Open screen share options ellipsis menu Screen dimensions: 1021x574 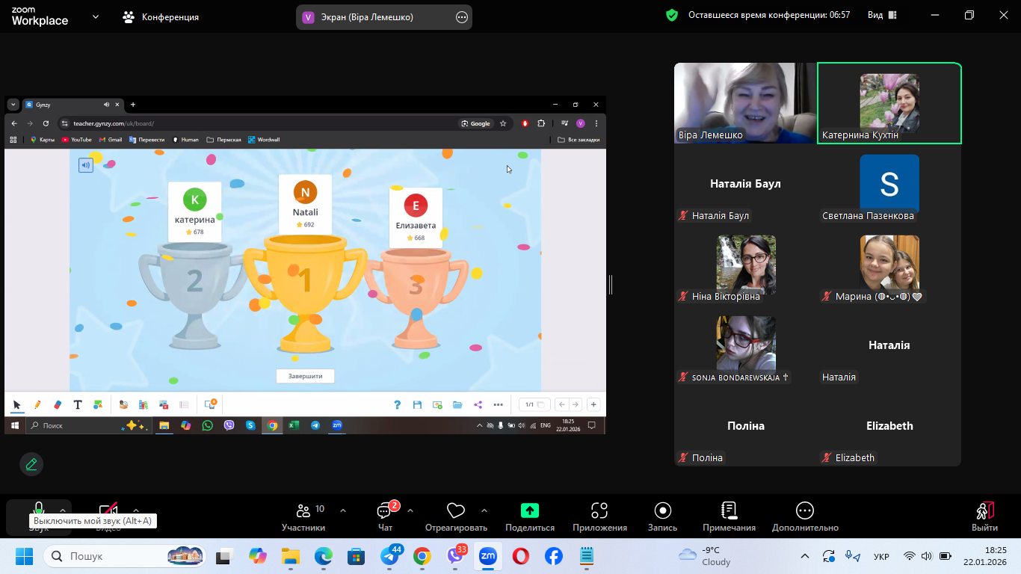462,17
